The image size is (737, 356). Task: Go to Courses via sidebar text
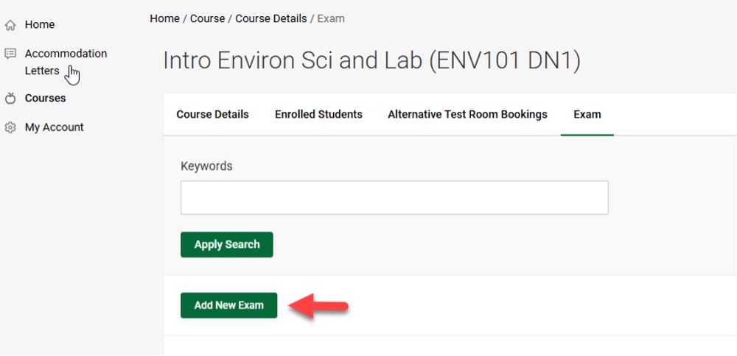click(x=45, y=99)
